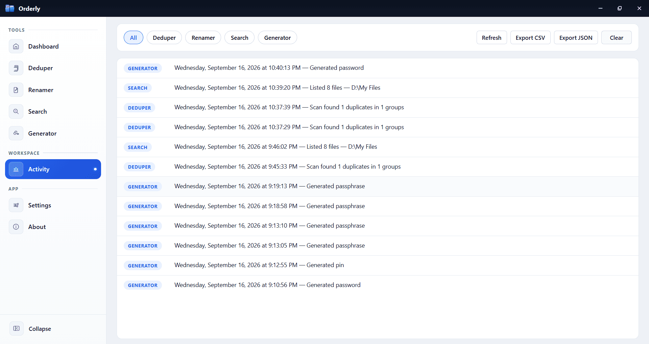The height and width of the screenshot is (344, 649).
Task: Click the Renamer sidebar icon
Action: coord(16,90)
